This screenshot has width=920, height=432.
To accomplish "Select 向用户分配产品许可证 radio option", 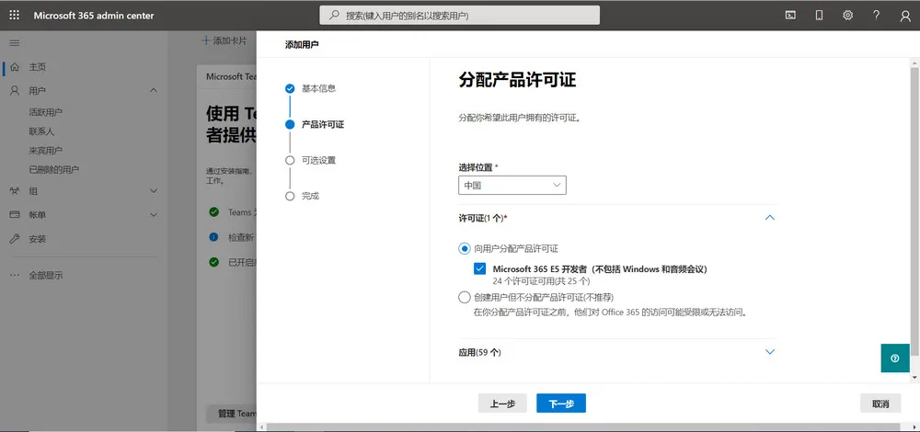I will [x=464, y=248].
